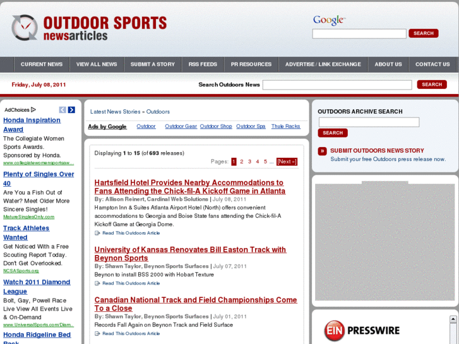459x344 pixels.
Task: Open Contact Us navigation item
Action: 432,64
